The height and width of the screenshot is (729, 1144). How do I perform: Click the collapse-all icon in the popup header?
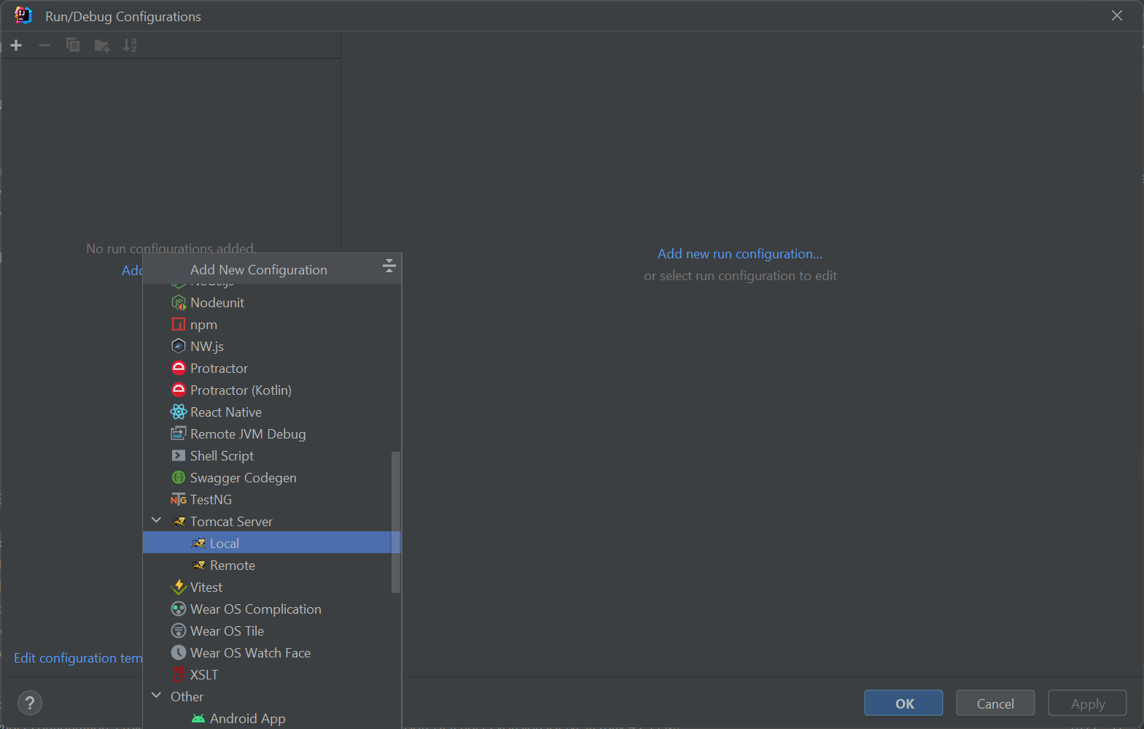389,266
